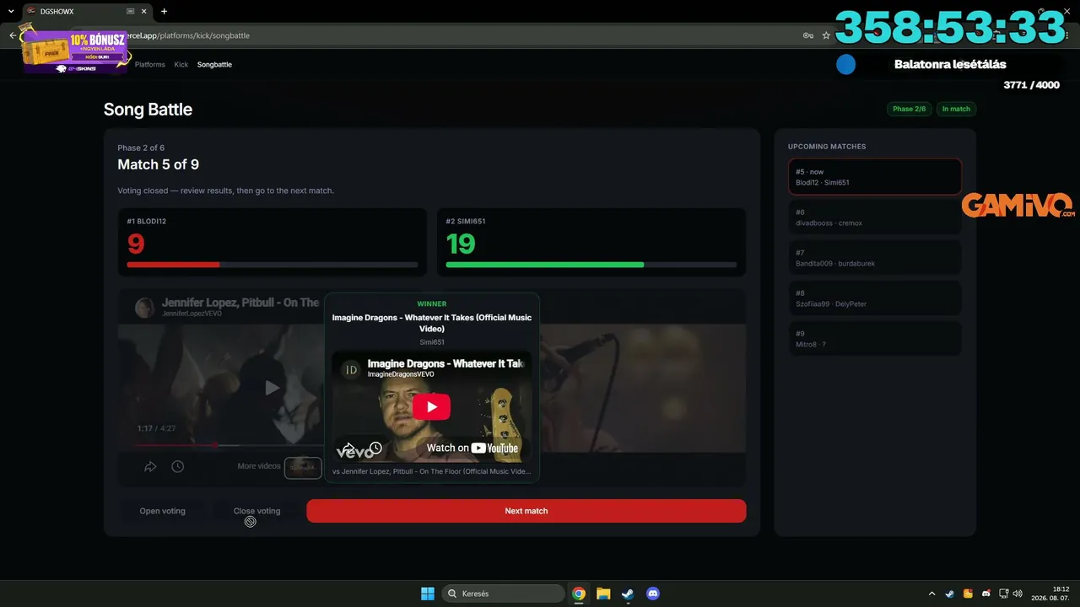This screenshot has height=607, width=1080.
Task: Select upcoming match #9 Mitro8
Action: 875,339
